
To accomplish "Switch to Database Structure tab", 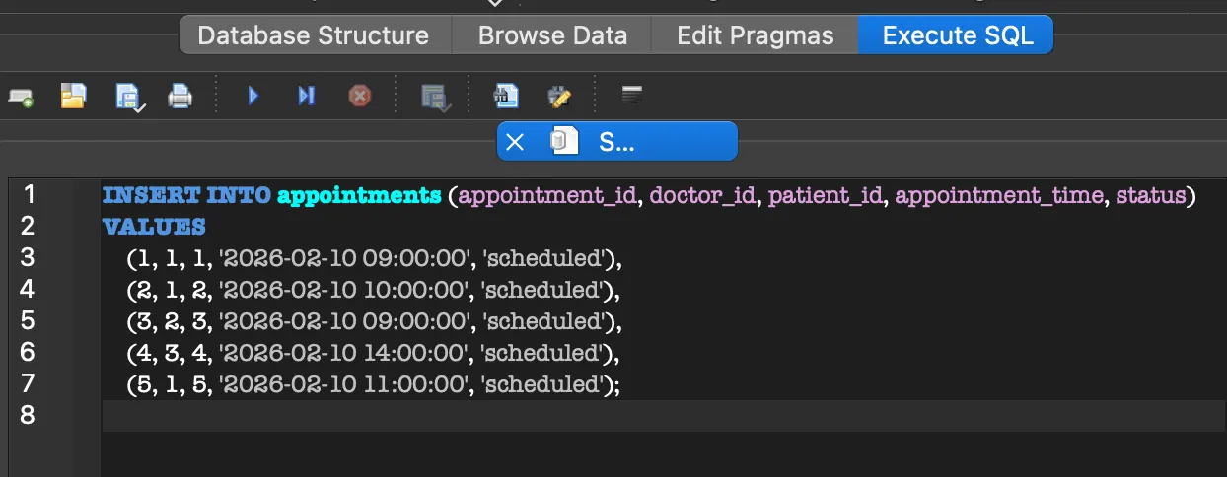I will pyautogui.click(x=313, y=36).
